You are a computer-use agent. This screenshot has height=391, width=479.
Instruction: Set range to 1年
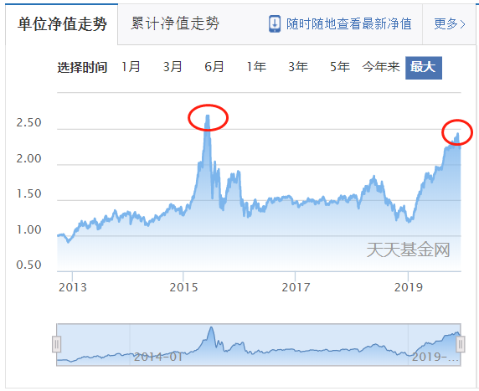click(x=256, y=67)
